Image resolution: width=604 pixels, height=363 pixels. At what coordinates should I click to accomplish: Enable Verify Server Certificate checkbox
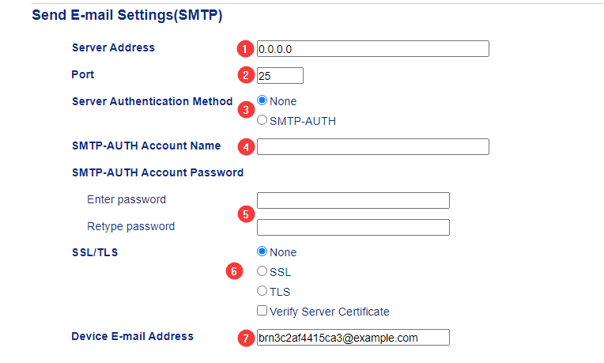pos(262,311)
